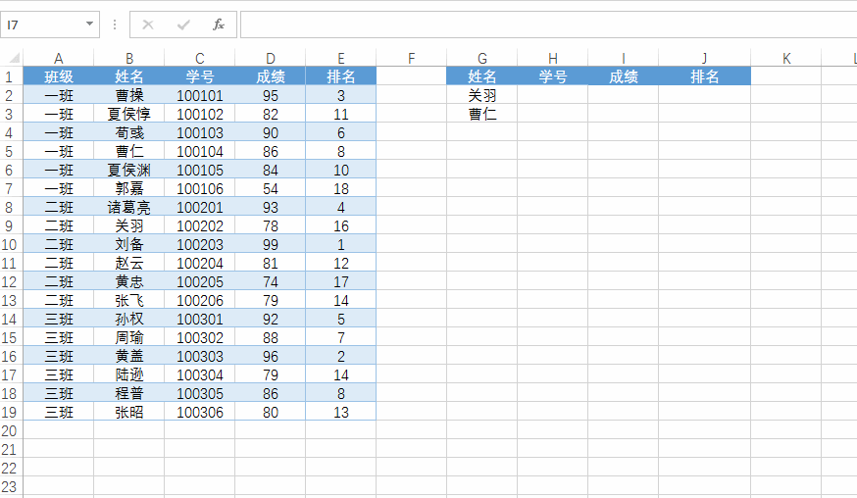Image resolution: width=857 pixels, height=498 pixels.
Task: Click rank cell 17 for 黄忠
Action: [x=340, y=281]
